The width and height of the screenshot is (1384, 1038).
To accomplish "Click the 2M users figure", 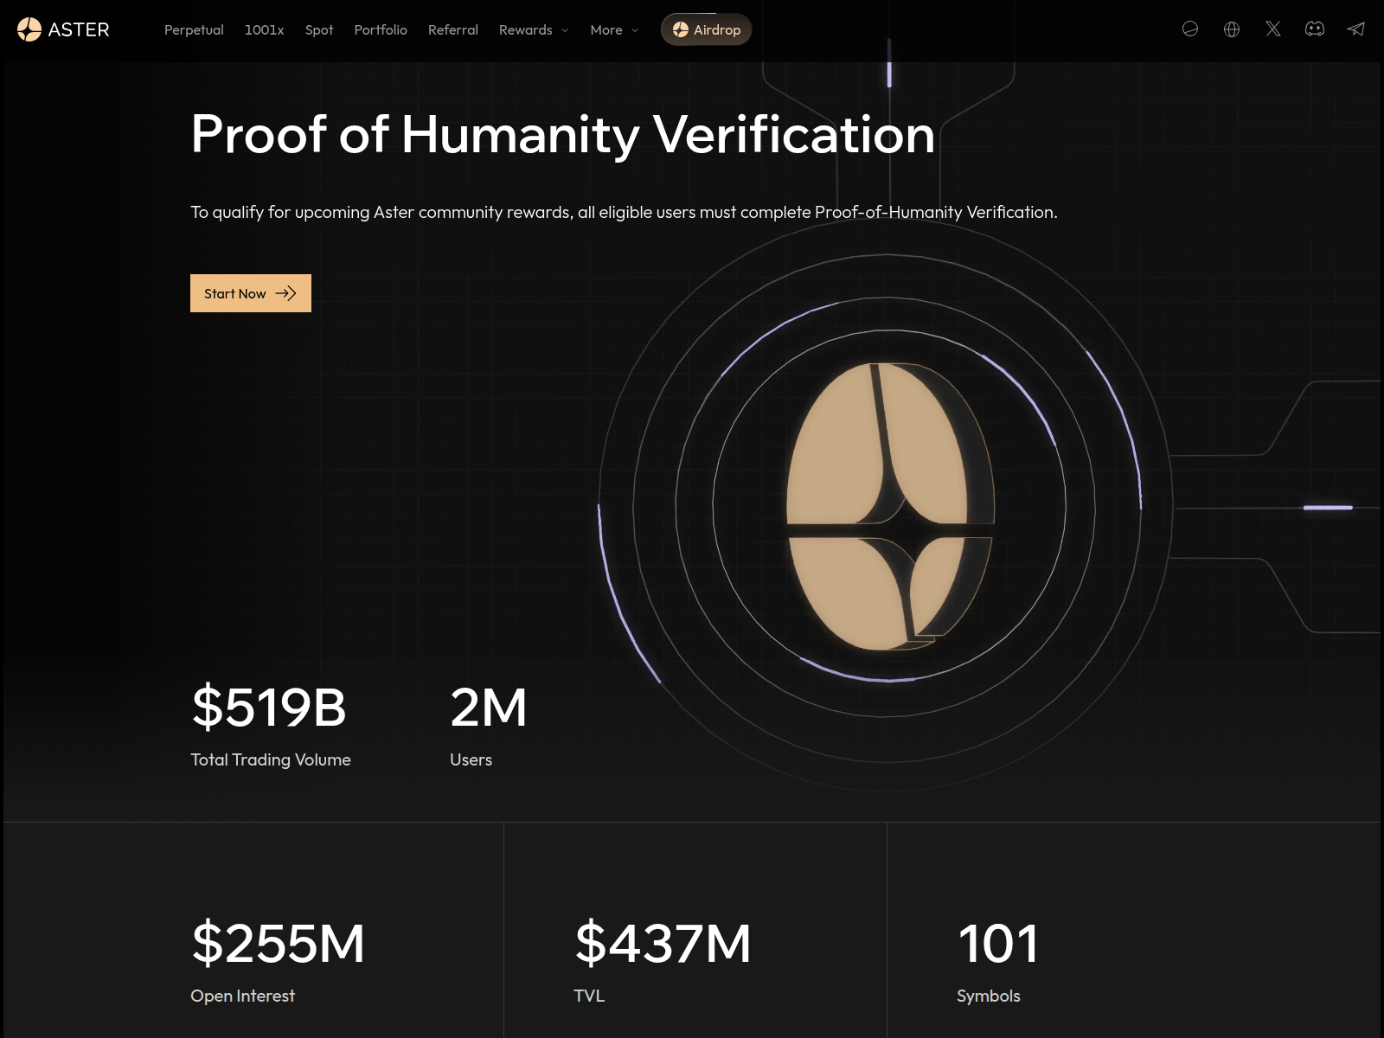I will (x=489, y=708).
